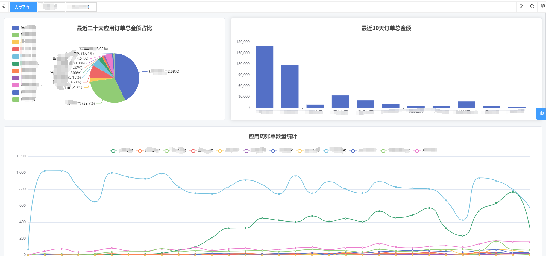Toggle the yellow pie legend entry
This screenshot has width=546, height=256.
(24, 42)
